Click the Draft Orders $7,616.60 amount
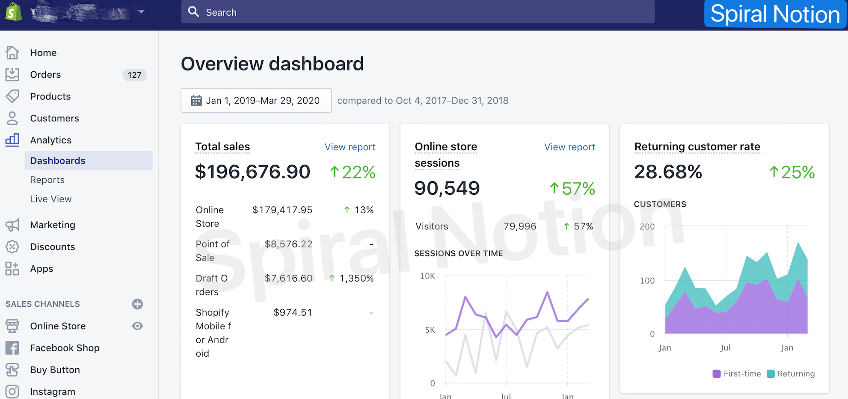Screen dimensions: 848x399 pyautogui.click(x=288, y=278)
